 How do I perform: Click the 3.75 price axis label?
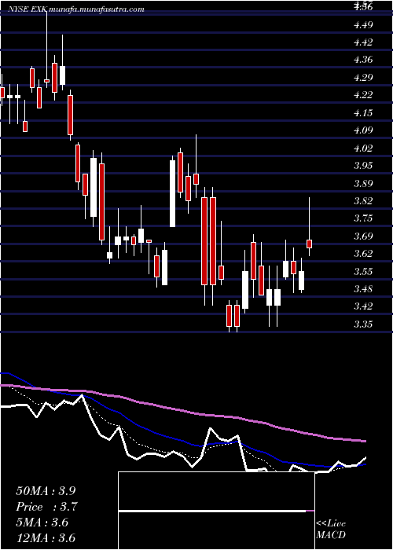pos(363,218)
